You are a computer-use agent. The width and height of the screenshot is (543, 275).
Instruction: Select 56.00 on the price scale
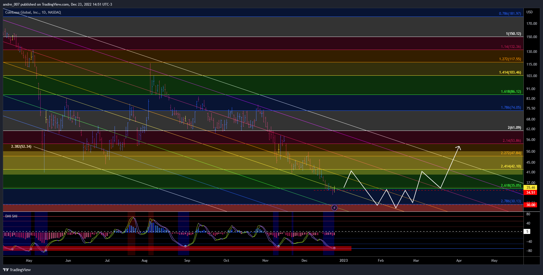[531, 140]
